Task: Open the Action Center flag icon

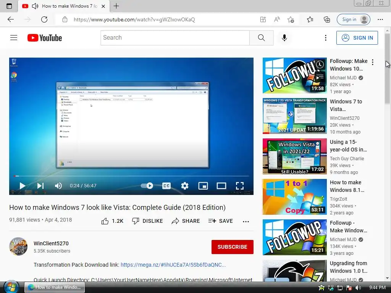Action: [x=349, y=288]
